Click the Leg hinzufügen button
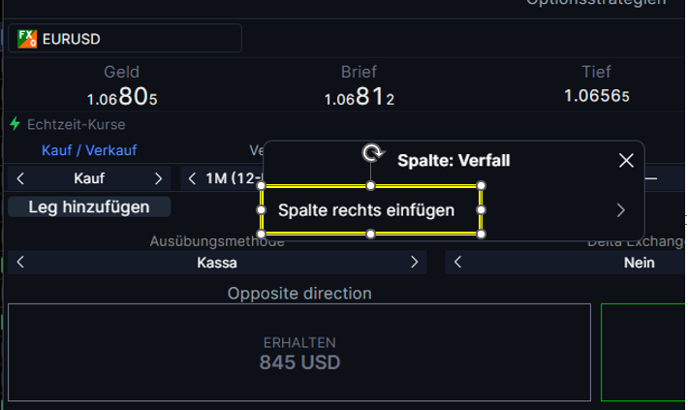Image resolution: width=688 pixels, height=410 pixels. [89, 206]
